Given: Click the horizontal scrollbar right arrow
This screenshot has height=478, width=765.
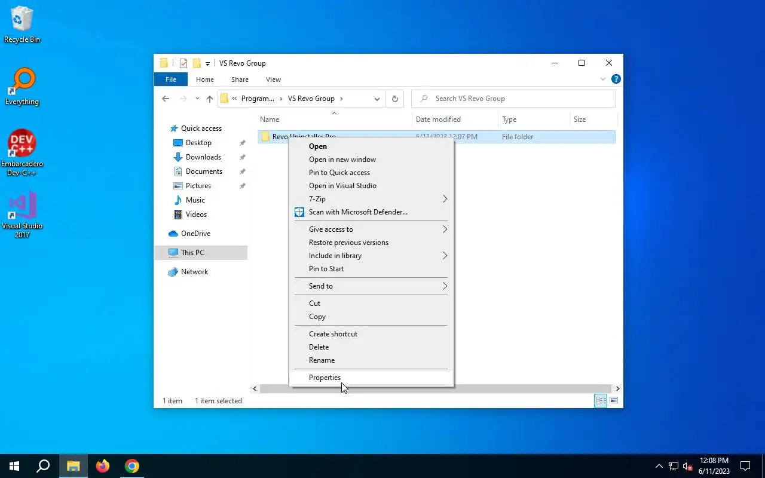Looking at the screenshot, I should 617,388.
